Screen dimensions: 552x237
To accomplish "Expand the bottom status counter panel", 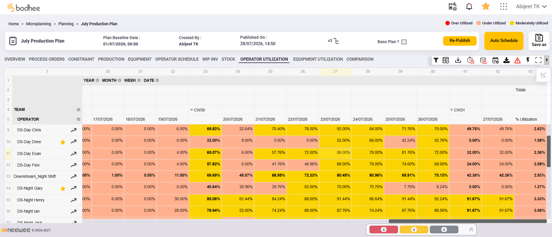I will (471, 230).
